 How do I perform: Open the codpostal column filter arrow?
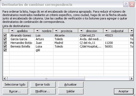click(107, 31)
